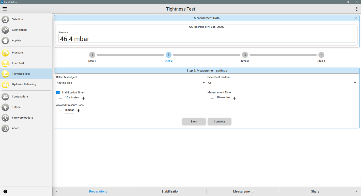361x196 pixels.
Task: Open the hamburger menu
Action: tap(5, 9)
